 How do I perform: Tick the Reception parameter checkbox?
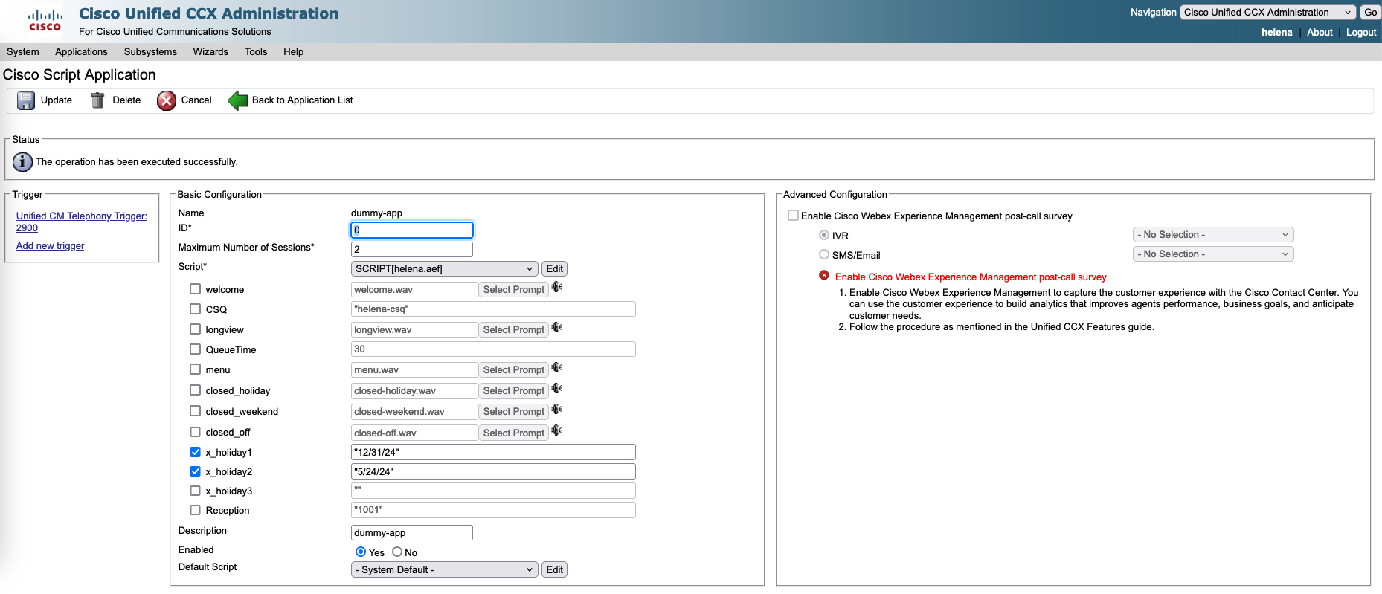pos(196,510)
